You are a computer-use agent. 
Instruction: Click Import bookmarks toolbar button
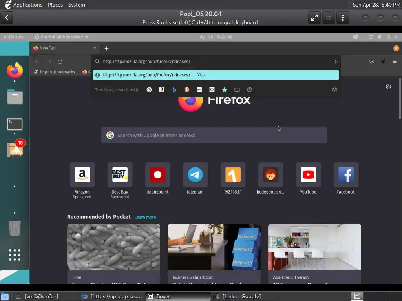coord(56,72)
